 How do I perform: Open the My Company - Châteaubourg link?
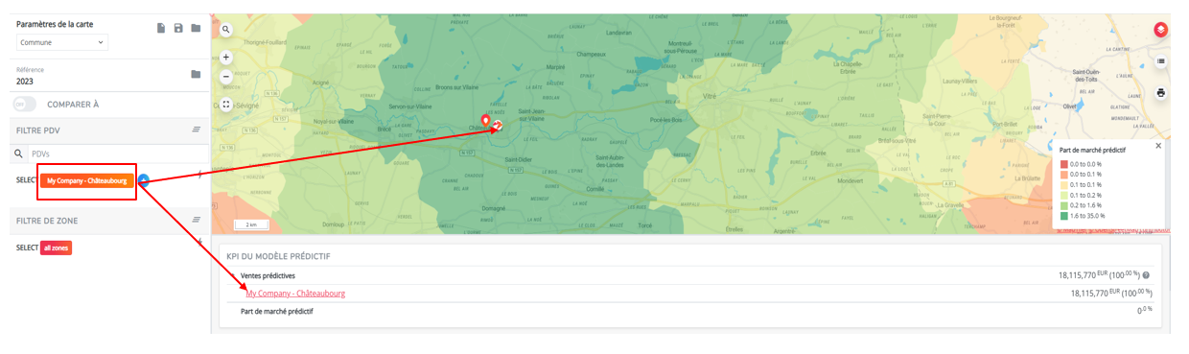pyautogui.click(x=295, y=294)
